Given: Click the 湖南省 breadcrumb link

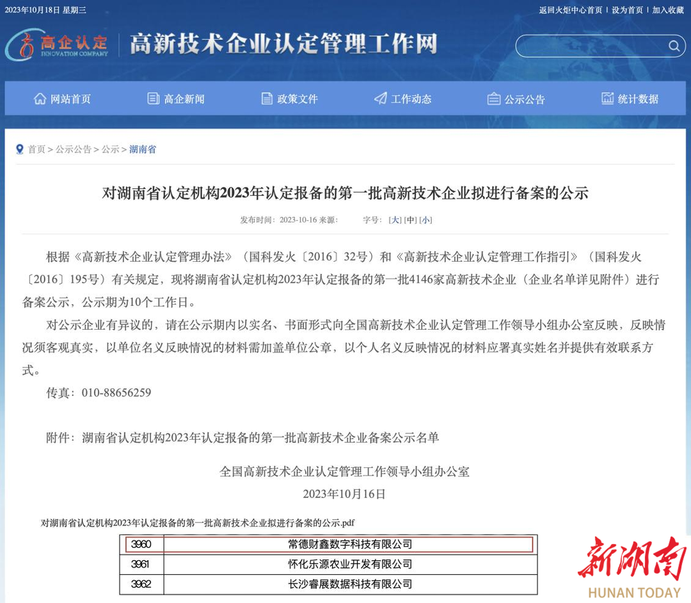Looking at the screenshot, I should coord(142,149).
